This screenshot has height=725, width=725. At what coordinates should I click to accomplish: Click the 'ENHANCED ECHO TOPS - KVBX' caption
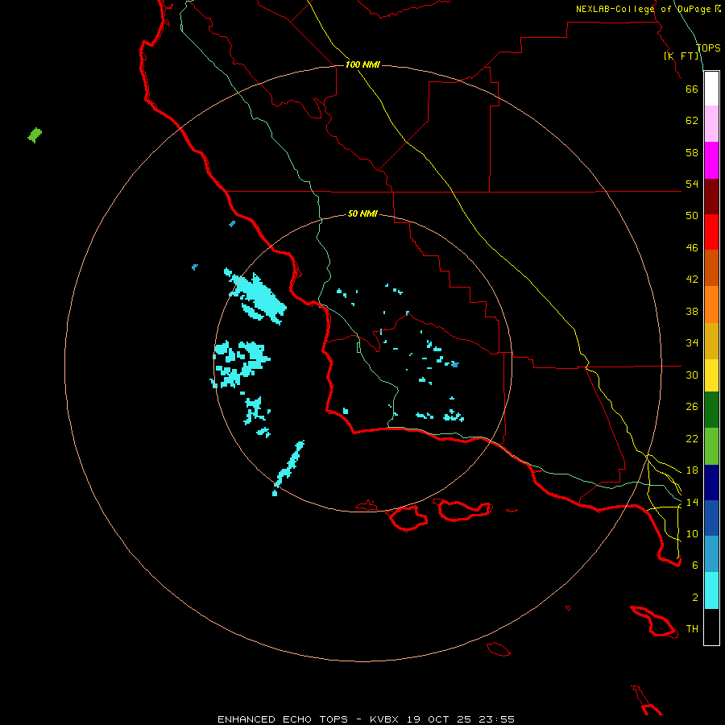(x=308, y=719)
